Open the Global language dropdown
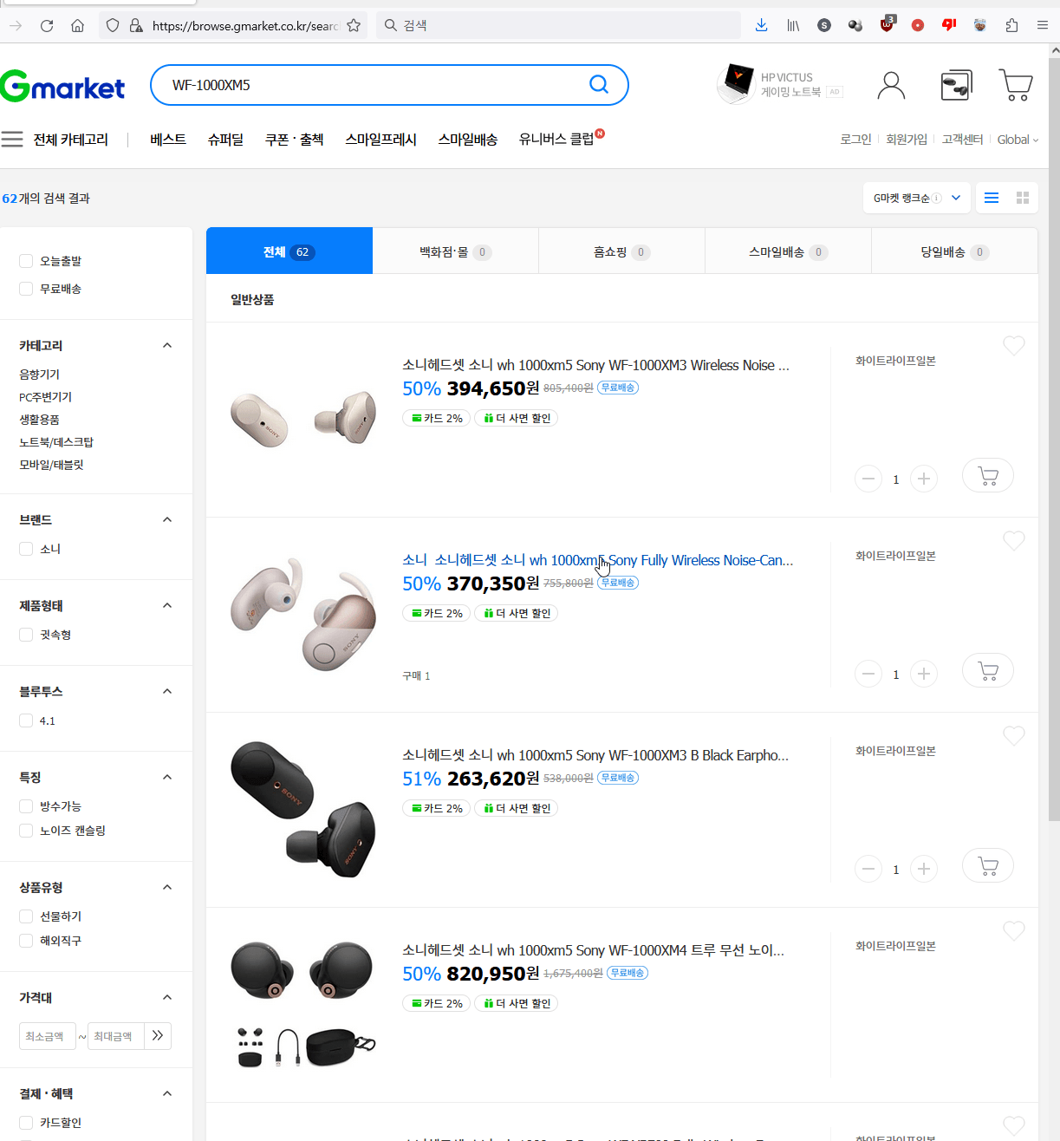1060x1141 pixels. [1018, 140]
